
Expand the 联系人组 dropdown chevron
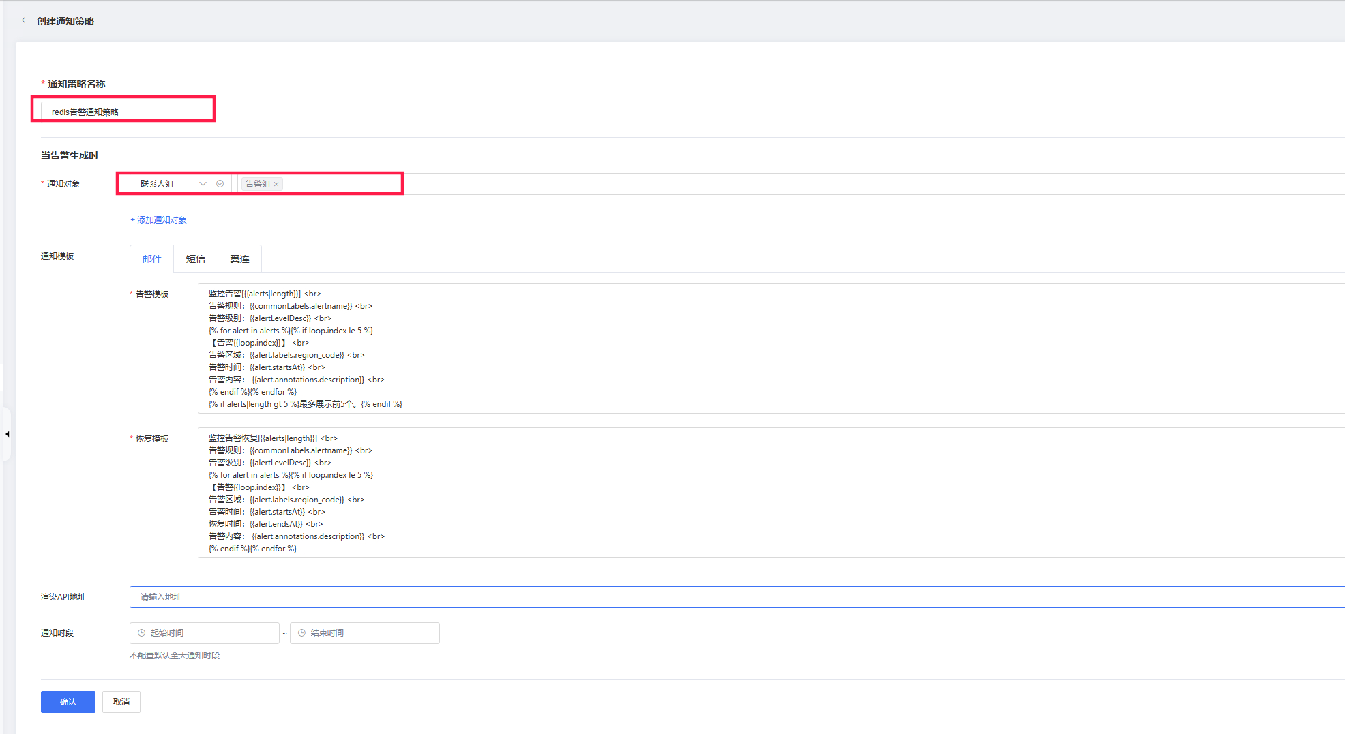[203, 184]
